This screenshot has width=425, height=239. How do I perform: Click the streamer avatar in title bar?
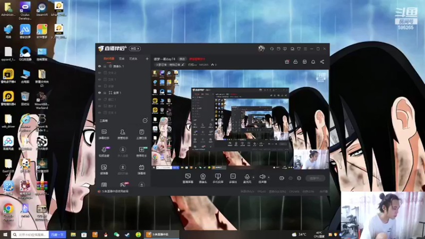[x=261, y=48]
